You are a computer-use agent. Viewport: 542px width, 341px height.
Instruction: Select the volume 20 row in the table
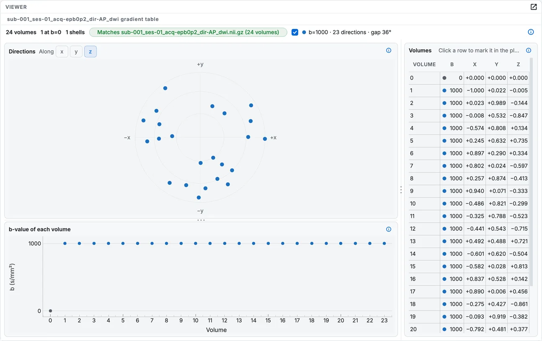(x=469, y=329)
